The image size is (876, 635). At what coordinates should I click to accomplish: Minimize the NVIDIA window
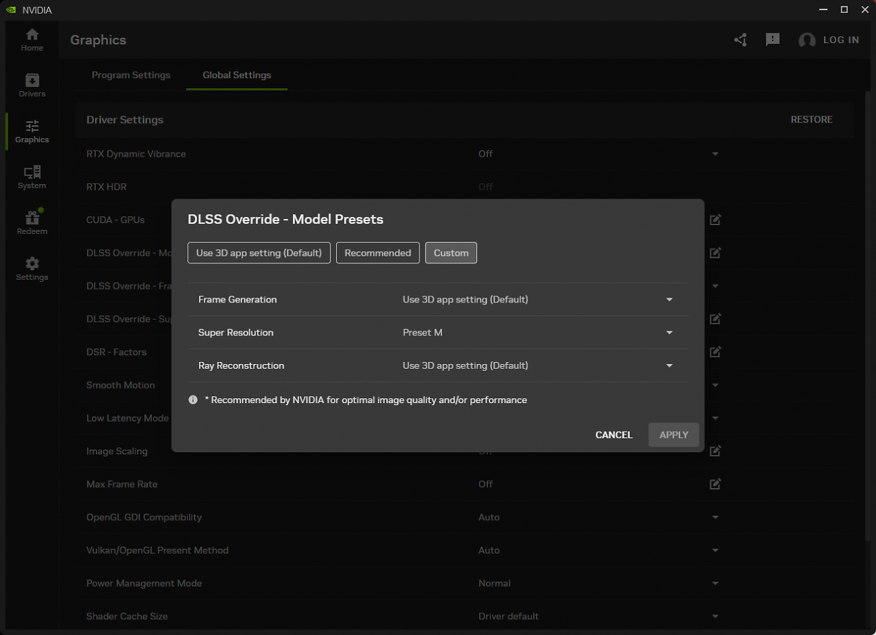pyautogui.click(x=822, y=10)
